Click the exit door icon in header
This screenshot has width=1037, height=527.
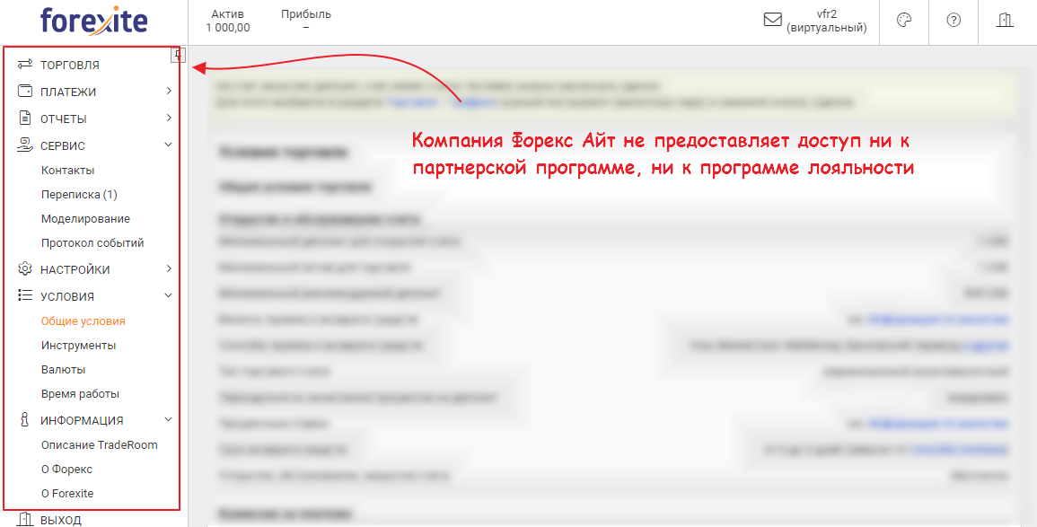pos(1005,20)
